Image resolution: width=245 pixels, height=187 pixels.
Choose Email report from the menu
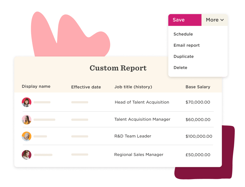[186, 45]
